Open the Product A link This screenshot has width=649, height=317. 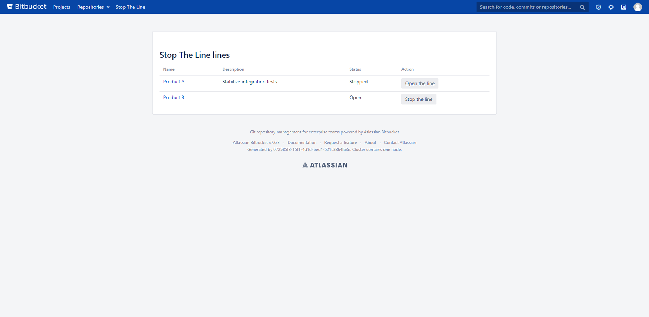point(174,82)
